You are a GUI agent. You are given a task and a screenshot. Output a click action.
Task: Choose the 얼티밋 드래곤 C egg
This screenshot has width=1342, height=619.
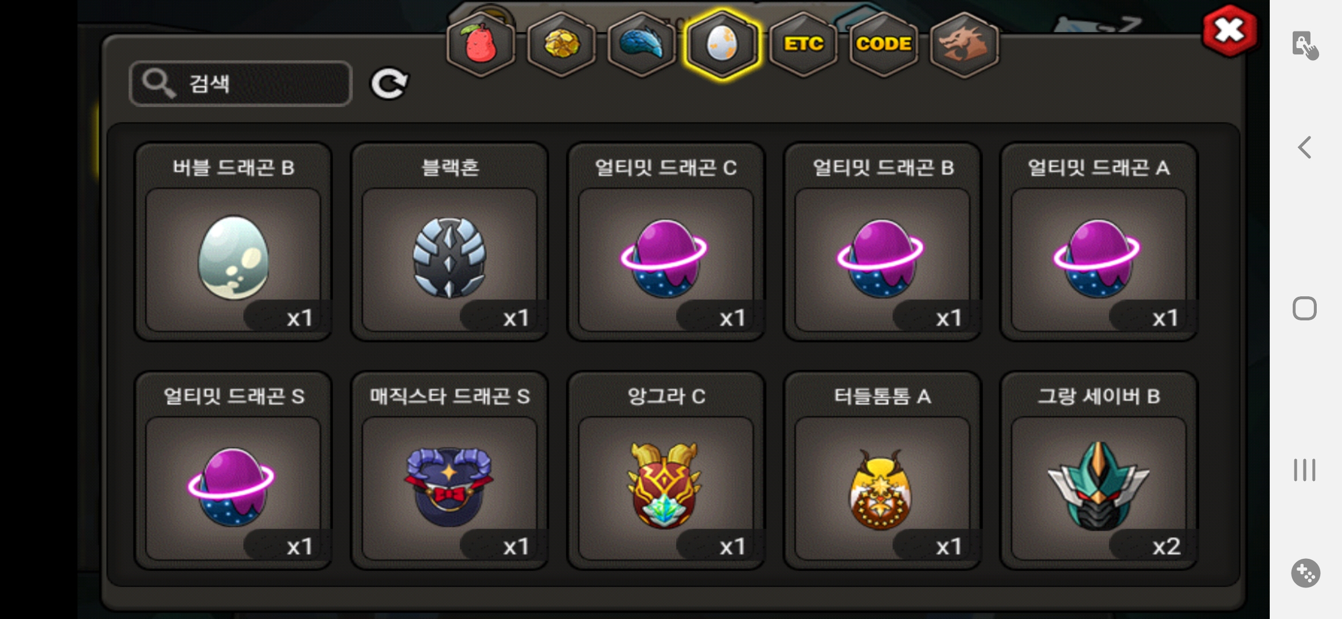coord(666,242)
